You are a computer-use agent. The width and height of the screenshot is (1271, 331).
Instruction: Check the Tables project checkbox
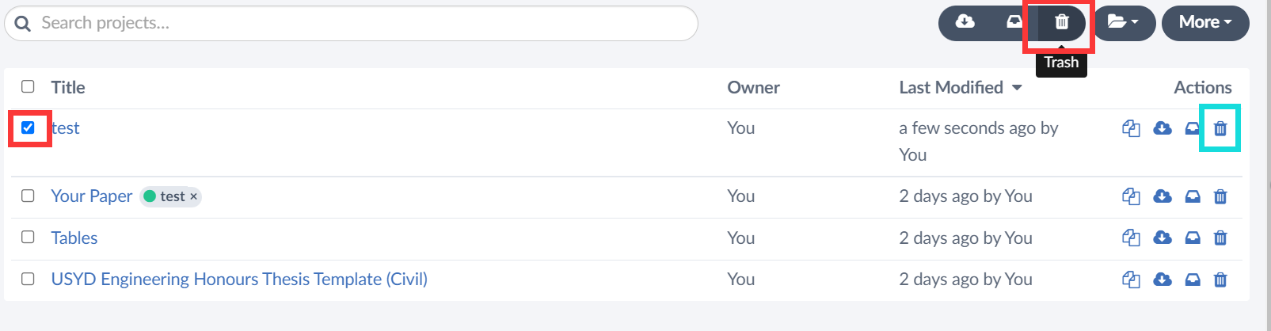[x=28, y=237]
